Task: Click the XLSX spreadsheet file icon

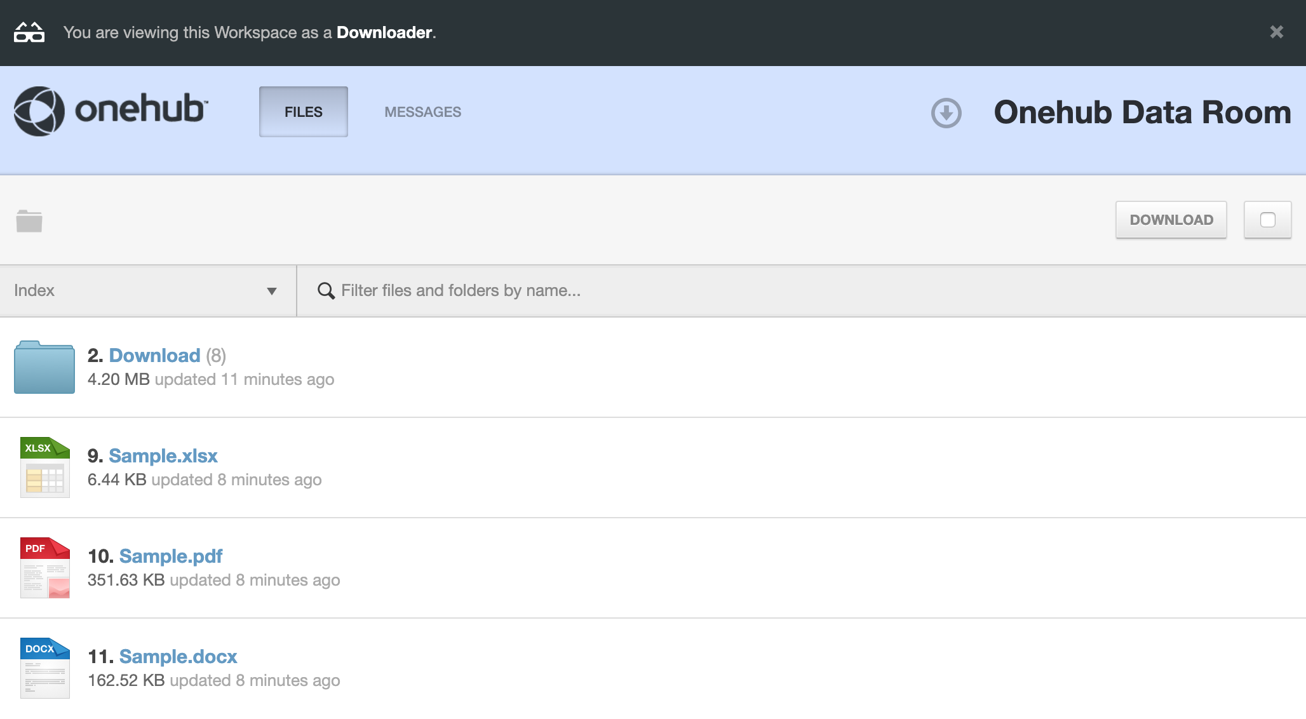Action: pyautogui.click(x=44, y=467)
